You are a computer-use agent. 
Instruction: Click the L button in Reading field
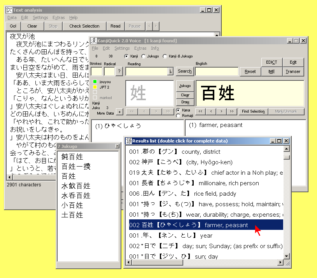[x=170, y=71]
